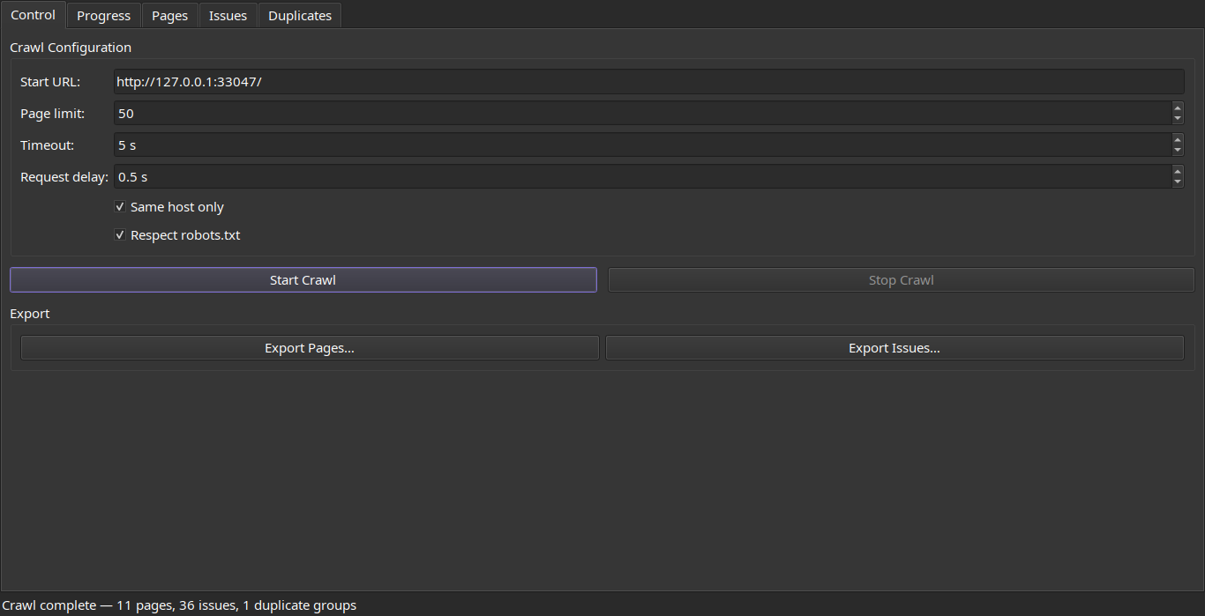Click the Timeout: label
The width and height of the screenshot is (1205, 616).
click(x=48, y=145)
